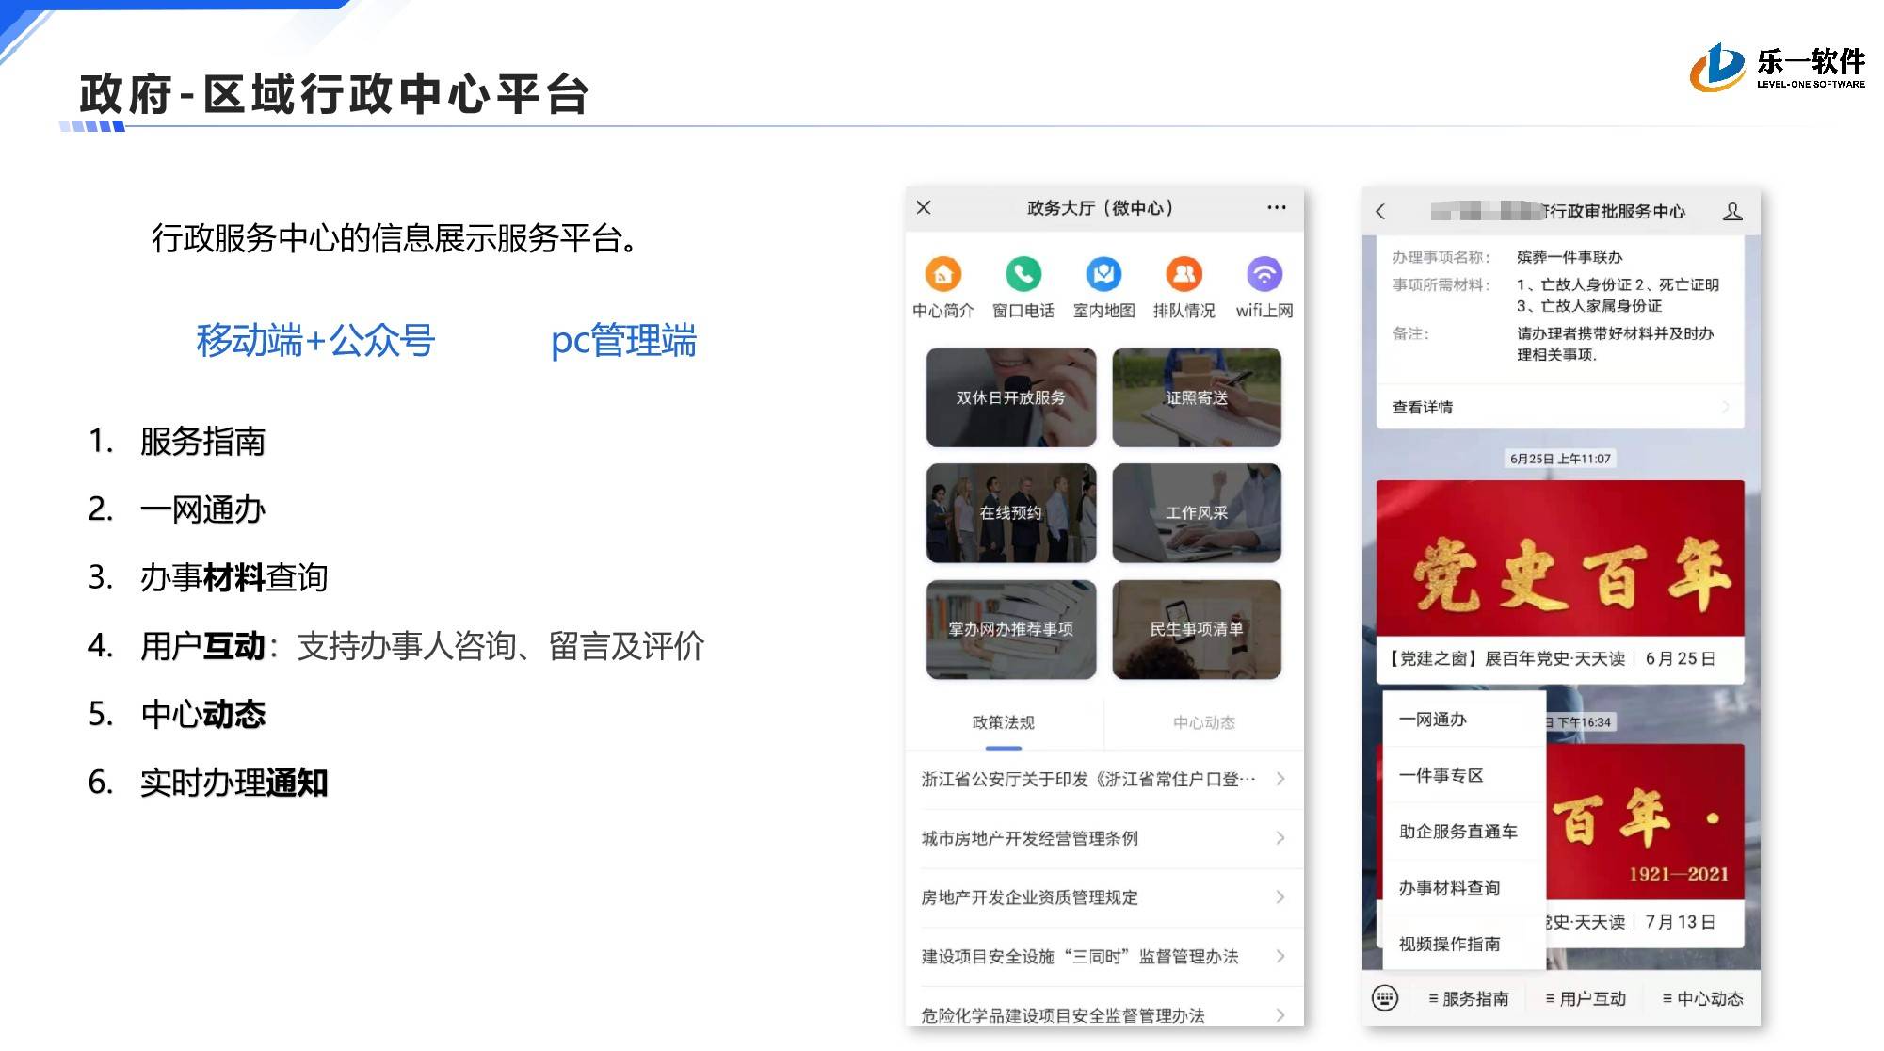Open the profile icon in 行政审批服务中心 header

[x=1731, y=212]
